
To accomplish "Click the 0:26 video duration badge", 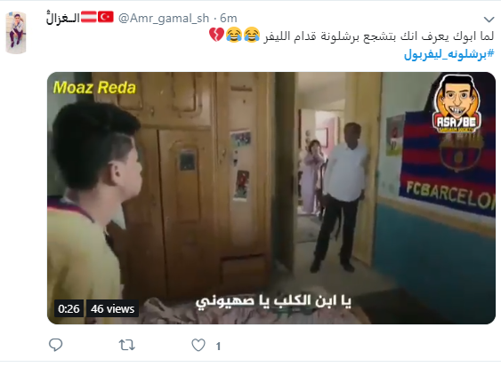I will 69,308.
